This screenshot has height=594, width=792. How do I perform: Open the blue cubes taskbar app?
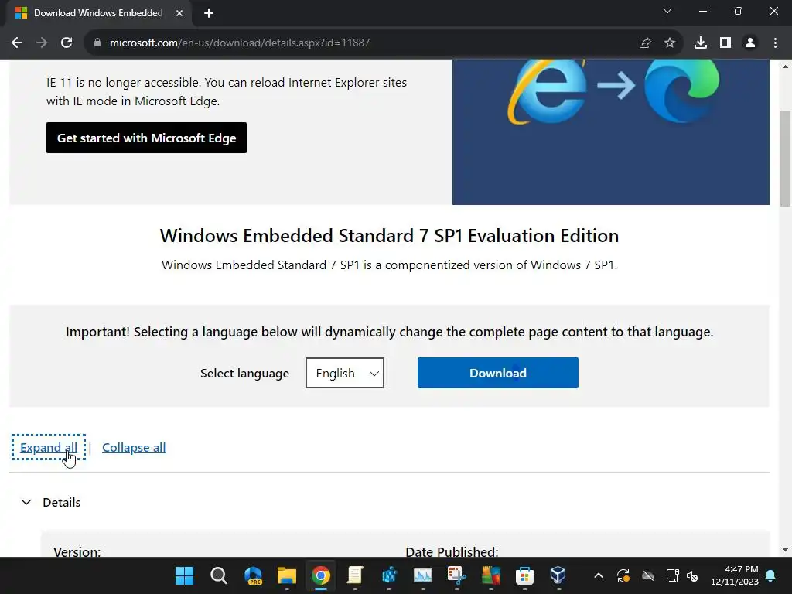click(x=389, y=575)
